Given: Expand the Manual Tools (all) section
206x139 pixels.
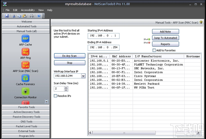Looking at the screenshot, I should click(26, 31).
